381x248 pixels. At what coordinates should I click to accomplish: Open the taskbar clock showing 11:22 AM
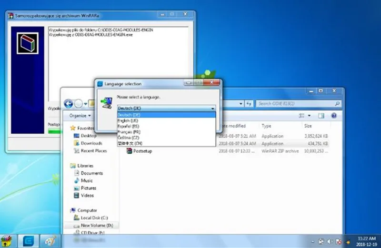[367, 241]
